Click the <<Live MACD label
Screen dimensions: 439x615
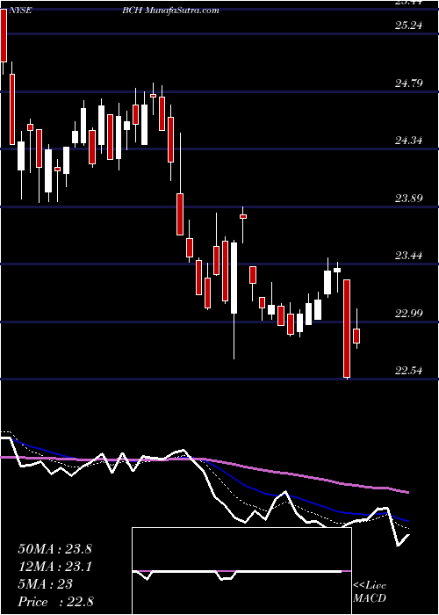pyautogui.click(x=370, y=592)
